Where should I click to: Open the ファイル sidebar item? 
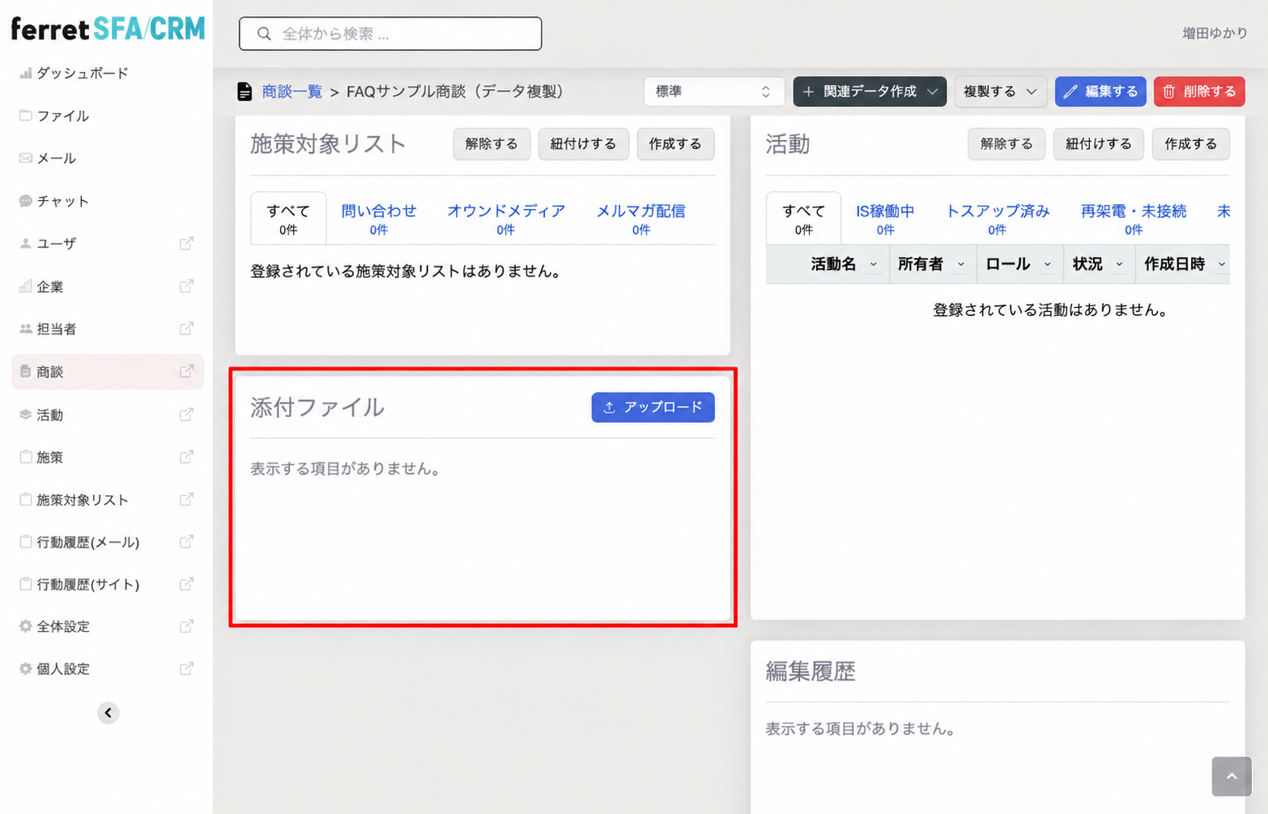pyautogui.click(x=54, y=116)
